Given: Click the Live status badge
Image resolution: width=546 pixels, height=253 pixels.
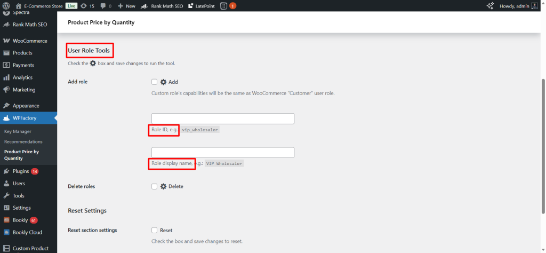Looking at the screenshot, I should coord(71,6).
